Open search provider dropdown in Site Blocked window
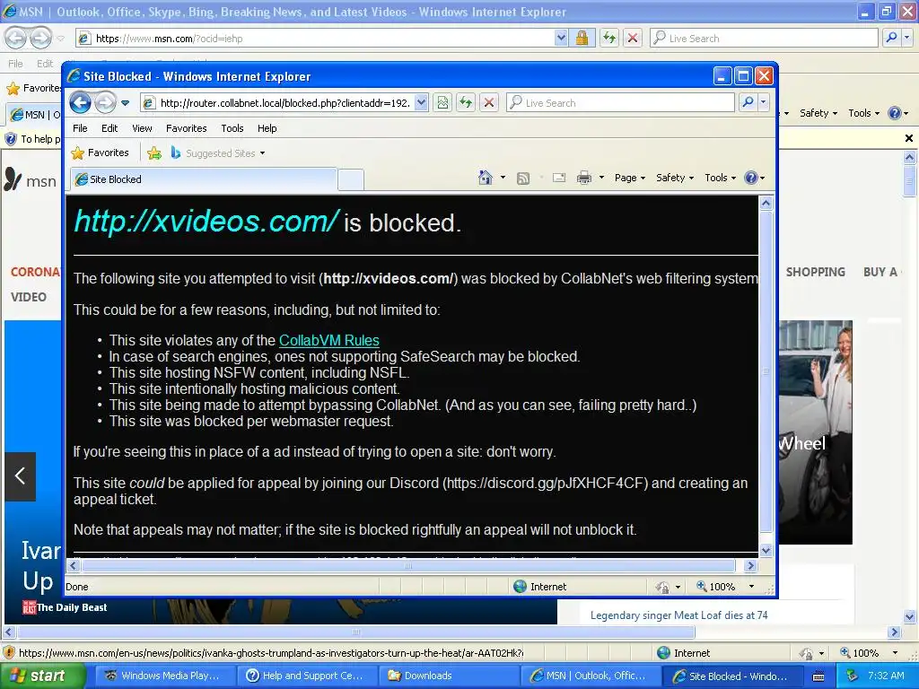The image size is (919, 689). (763, 103)
